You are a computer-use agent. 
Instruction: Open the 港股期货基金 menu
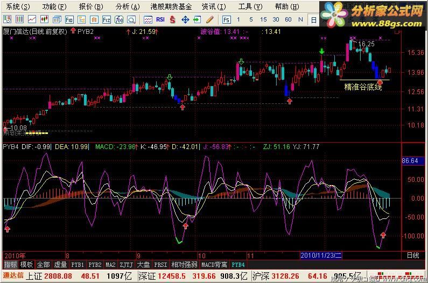pyautogui.click(x=171, y=6)
